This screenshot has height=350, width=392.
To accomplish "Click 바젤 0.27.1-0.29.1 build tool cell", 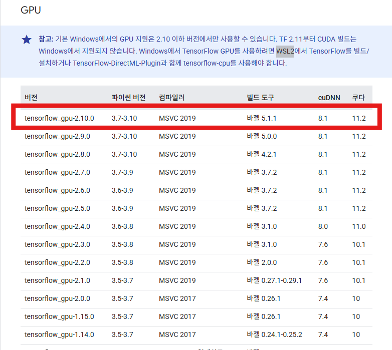I will (274, 280).
